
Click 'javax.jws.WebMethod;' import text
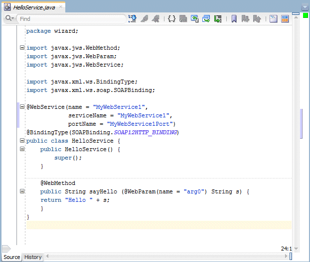(x=85, y=48)
